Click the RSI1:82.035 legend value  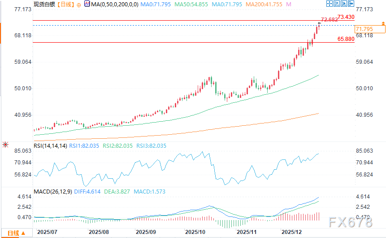pos(84,146)
